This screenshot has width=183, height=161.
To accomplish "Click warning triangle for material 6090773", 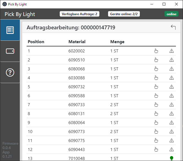I will [171, 131].
